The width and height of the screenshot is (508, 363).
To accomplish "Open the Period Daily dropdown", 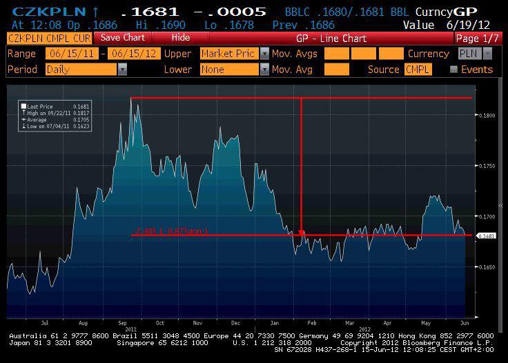I will 122,70.
